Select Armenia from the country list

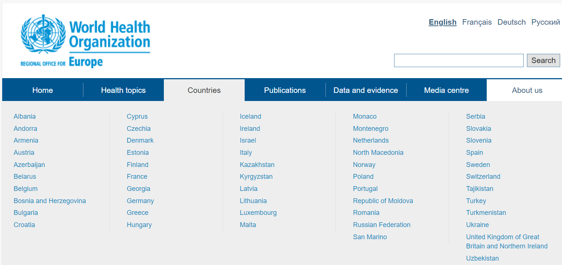coord(26,140)
